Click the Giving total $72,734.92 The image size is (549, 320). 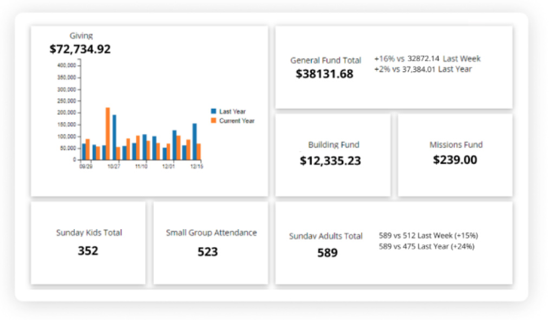coord(80,49)
